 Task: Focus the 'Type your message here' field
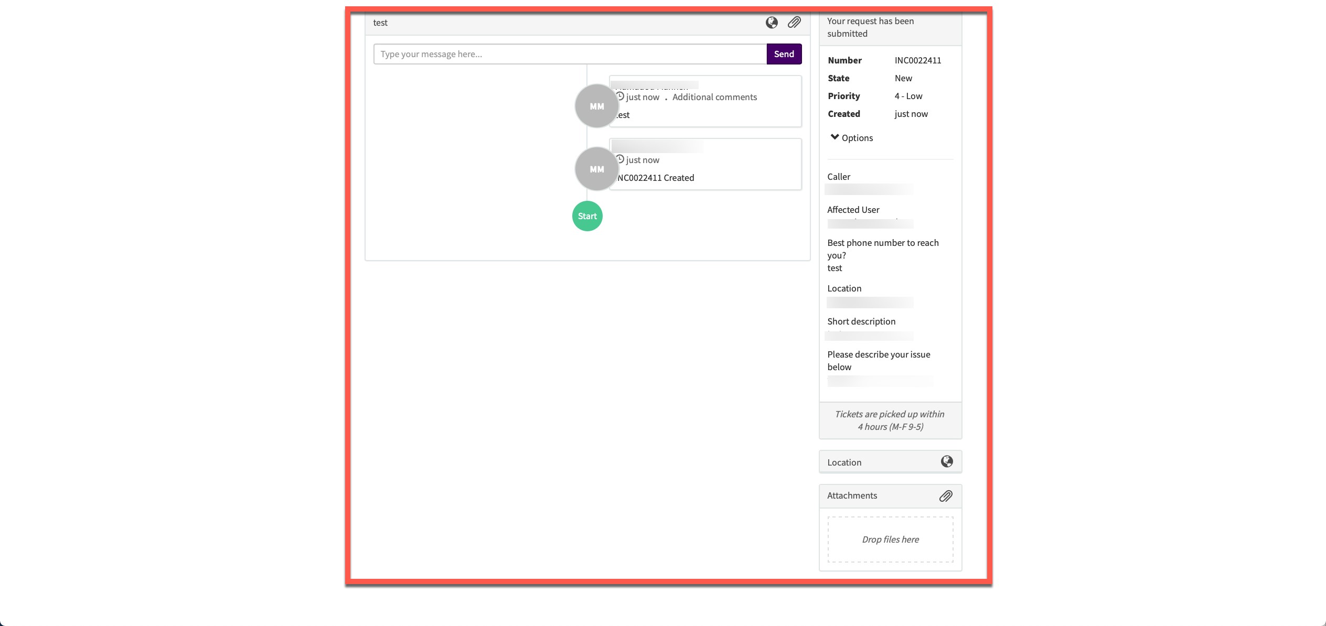pyautogui.click(x=570, y=54)
